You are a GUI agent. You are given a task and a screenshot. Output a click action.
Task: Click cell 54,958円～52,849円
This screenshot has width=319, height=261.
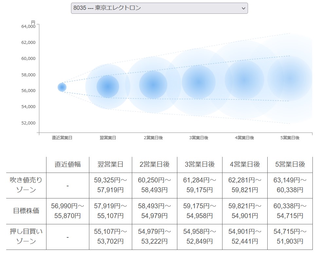[200, 236]
